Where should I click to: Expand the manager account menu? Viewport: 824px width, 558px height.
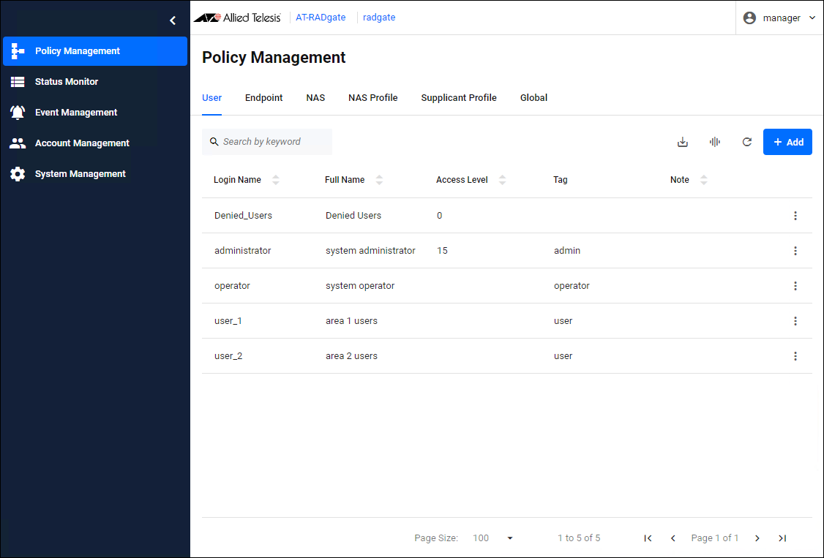(780, 18)
